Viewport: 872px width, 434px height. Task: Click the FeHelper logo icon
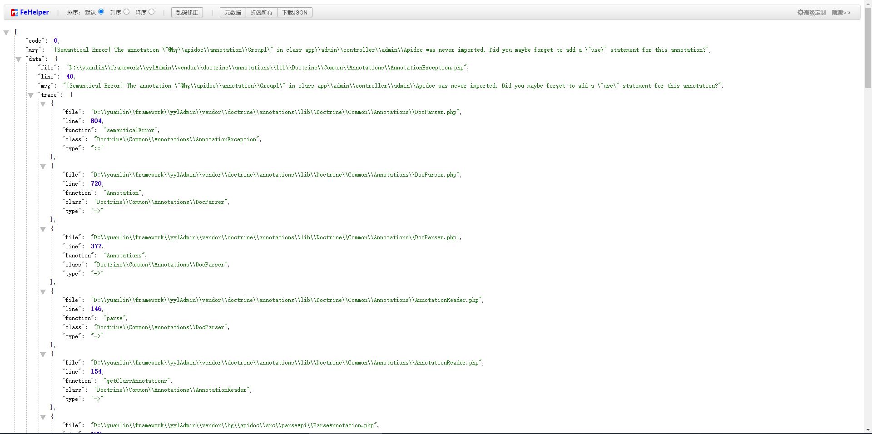(15, 13)
